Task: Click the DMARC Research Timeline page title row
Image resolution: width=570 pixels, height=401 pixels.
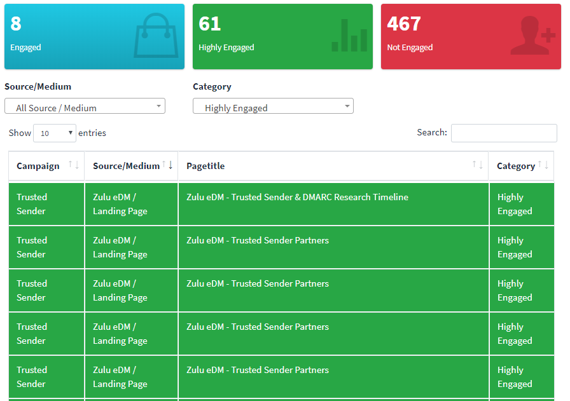Action: (x=333, y=204)
